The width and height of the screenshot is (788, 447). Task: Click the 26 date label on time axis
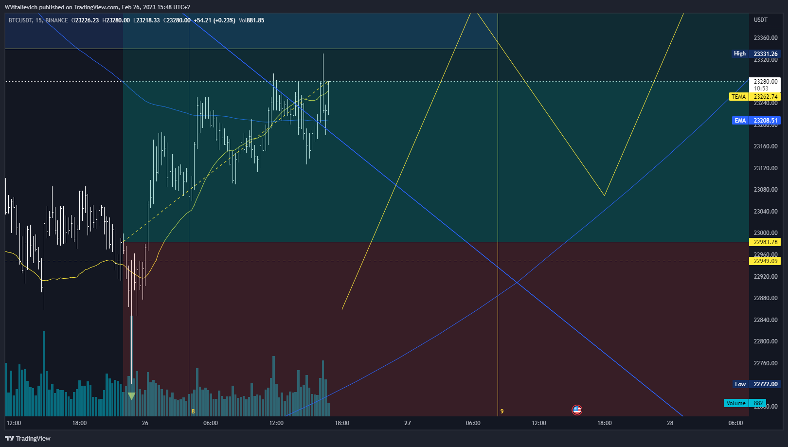(145, 423)
